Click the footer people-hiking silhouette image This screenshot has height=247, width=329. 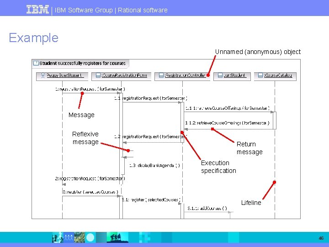coord(116,237)
